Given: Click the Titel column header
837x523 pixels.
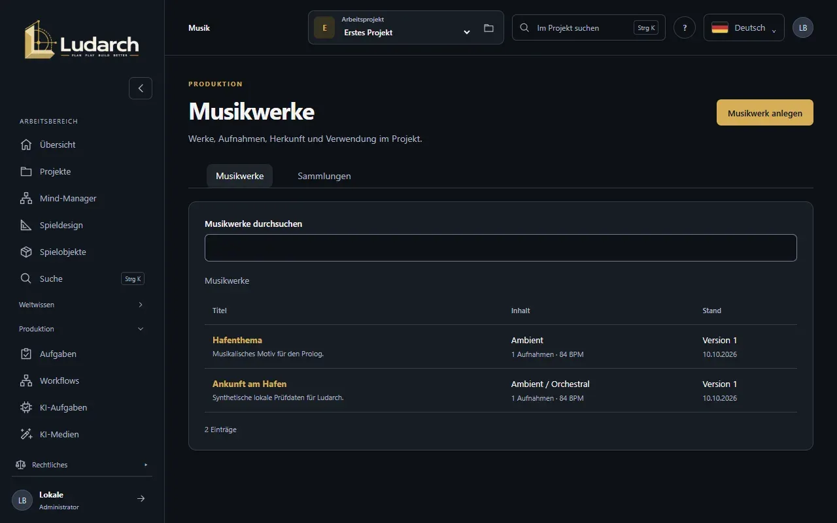Looking at the screenshot, I should point(220,311).
